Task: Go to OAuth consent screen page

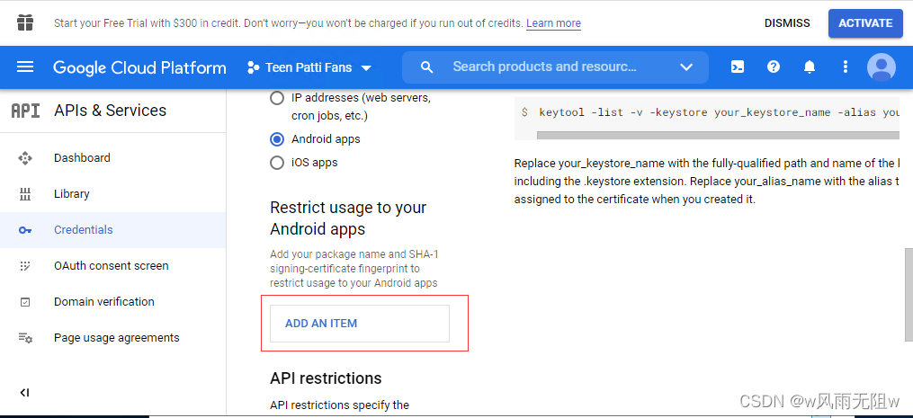Action: [x=111, y=265]
